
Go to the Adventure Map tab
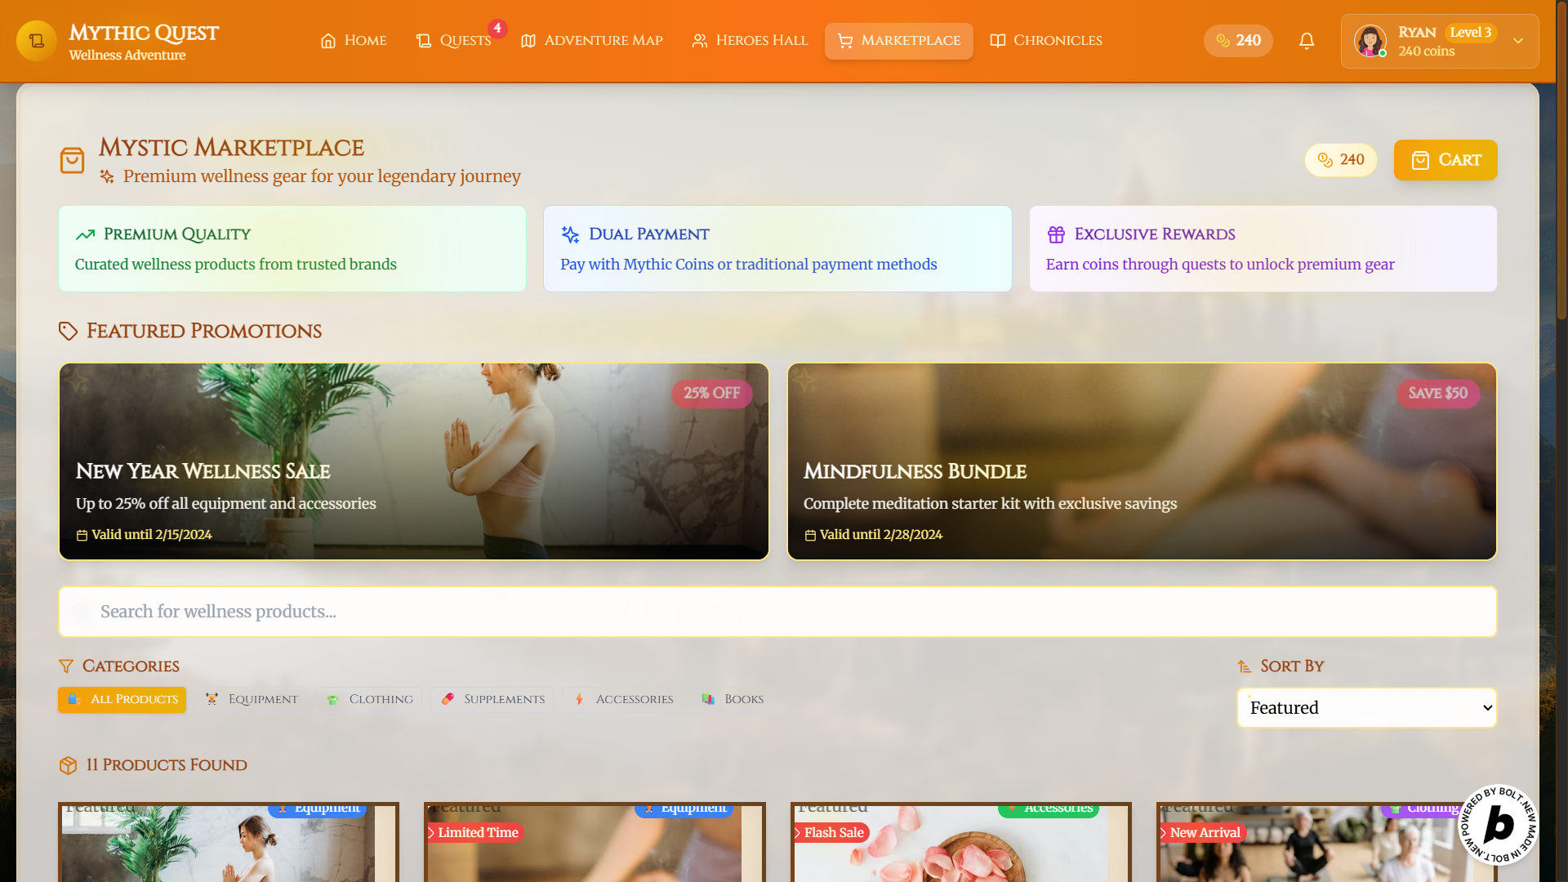tap(592, 41)
